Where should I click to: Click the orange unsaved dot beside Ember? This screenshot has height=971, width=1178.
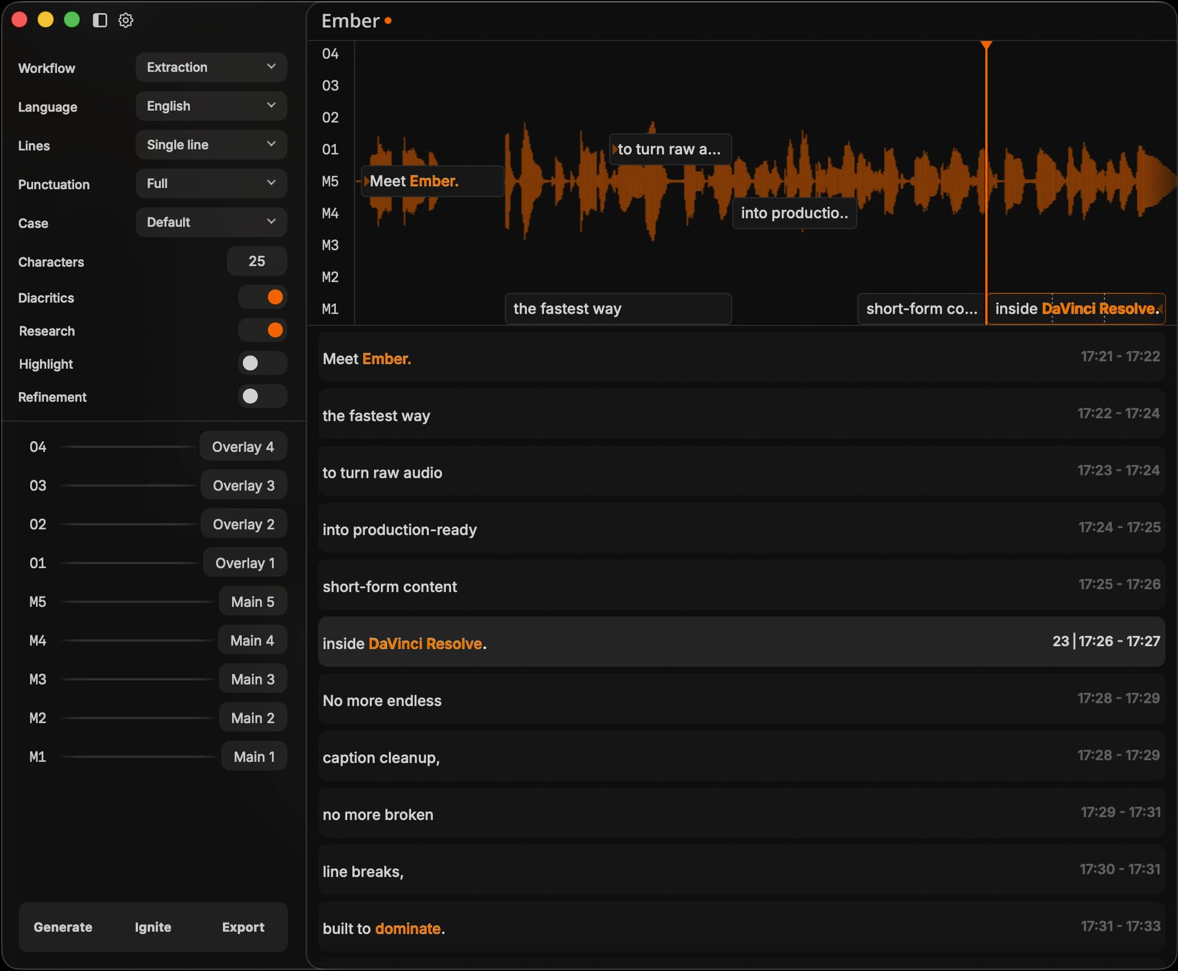(388, 21)
